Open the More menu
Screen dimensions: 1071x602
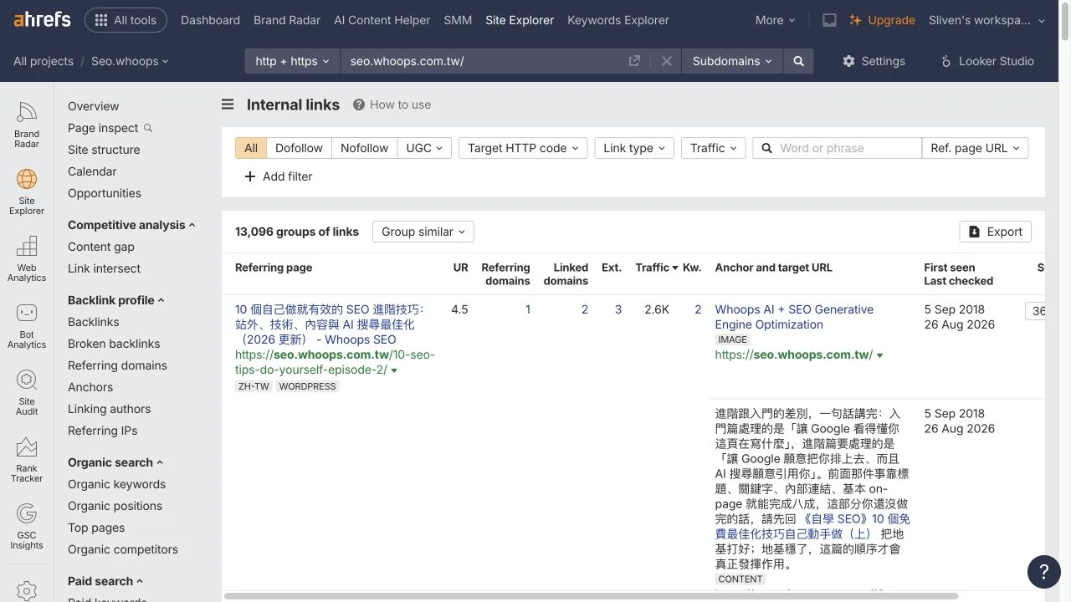(775, 20)
